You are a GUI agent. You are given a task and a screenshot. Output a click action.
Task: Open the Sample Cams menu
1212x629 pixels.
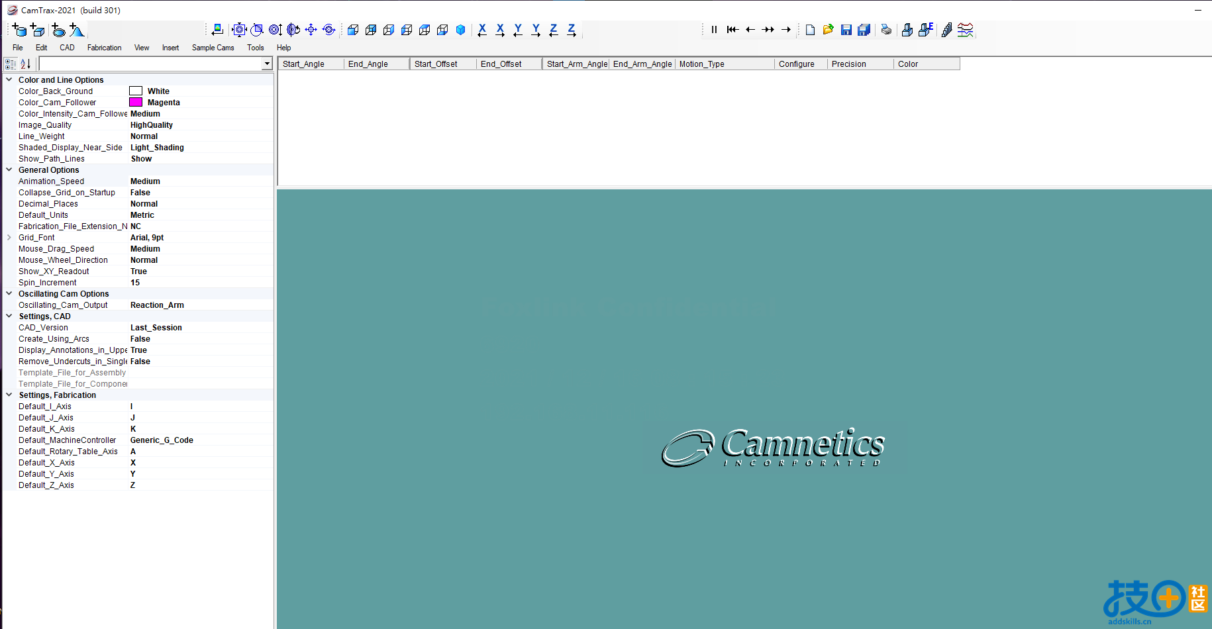click(x=213, y=48)
